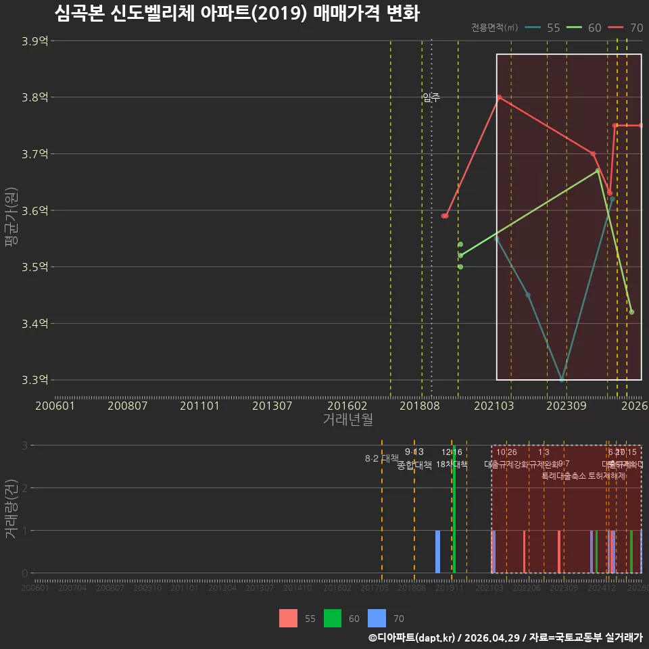Click the blue 70㎡ volume bar before 201911

tap(438, 552)
